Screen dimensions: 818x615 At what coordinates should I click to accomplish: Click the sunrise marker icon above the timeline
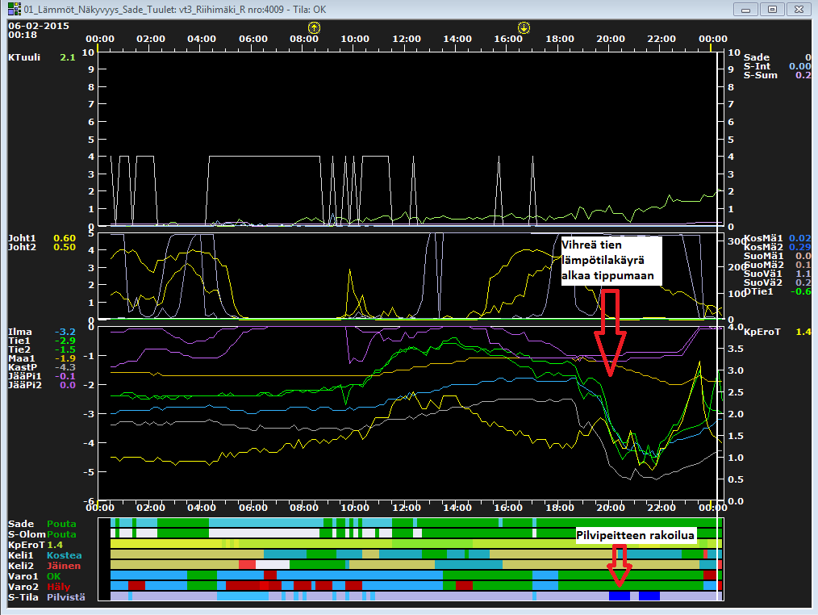tap(314, 27)
